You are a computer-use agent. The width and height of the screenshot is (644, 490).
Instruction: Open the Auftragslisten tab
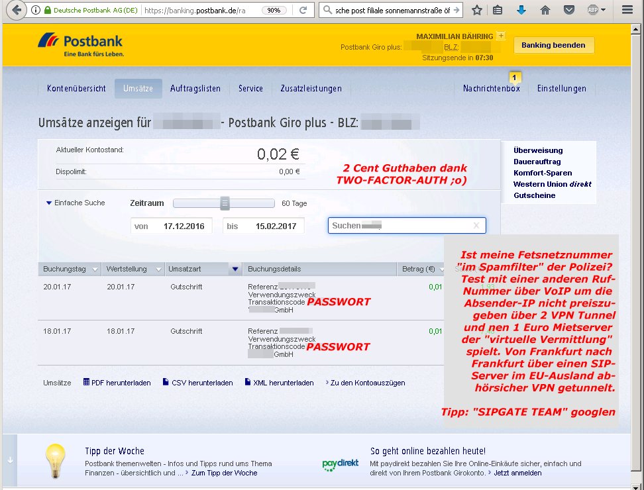(x=195, y=88)
